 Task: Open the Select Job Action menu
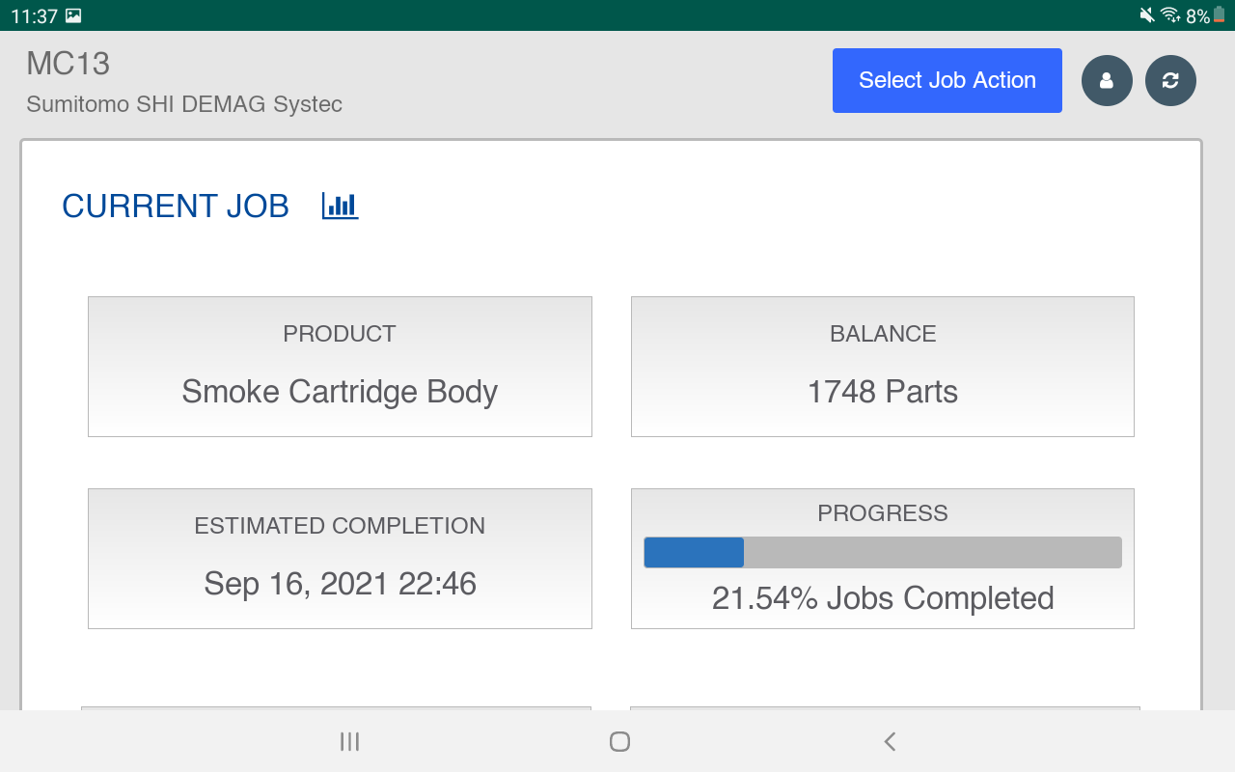[947, 80]
